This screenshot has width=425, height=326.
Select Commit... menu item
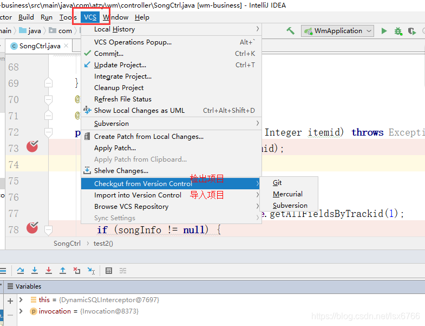click(x=171, y=54)
